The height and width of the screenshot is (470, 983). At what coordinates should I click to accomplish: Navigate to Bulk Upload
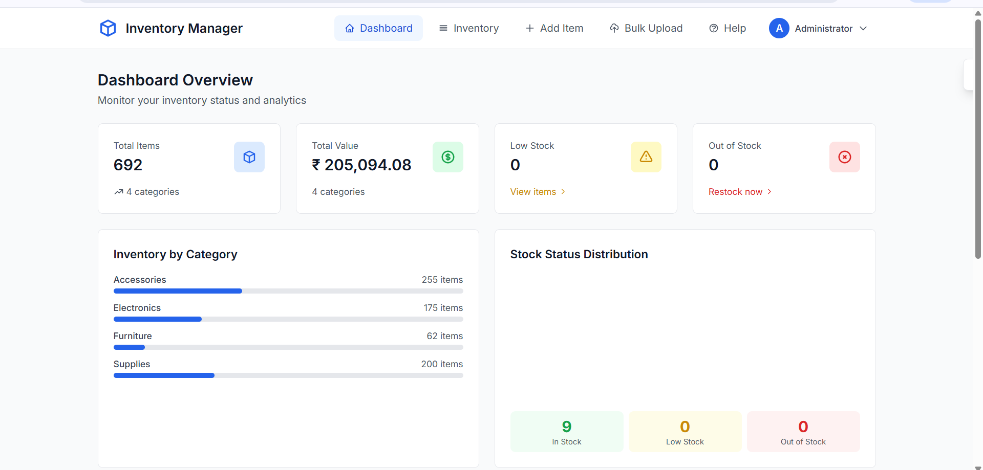coord(646,28)
